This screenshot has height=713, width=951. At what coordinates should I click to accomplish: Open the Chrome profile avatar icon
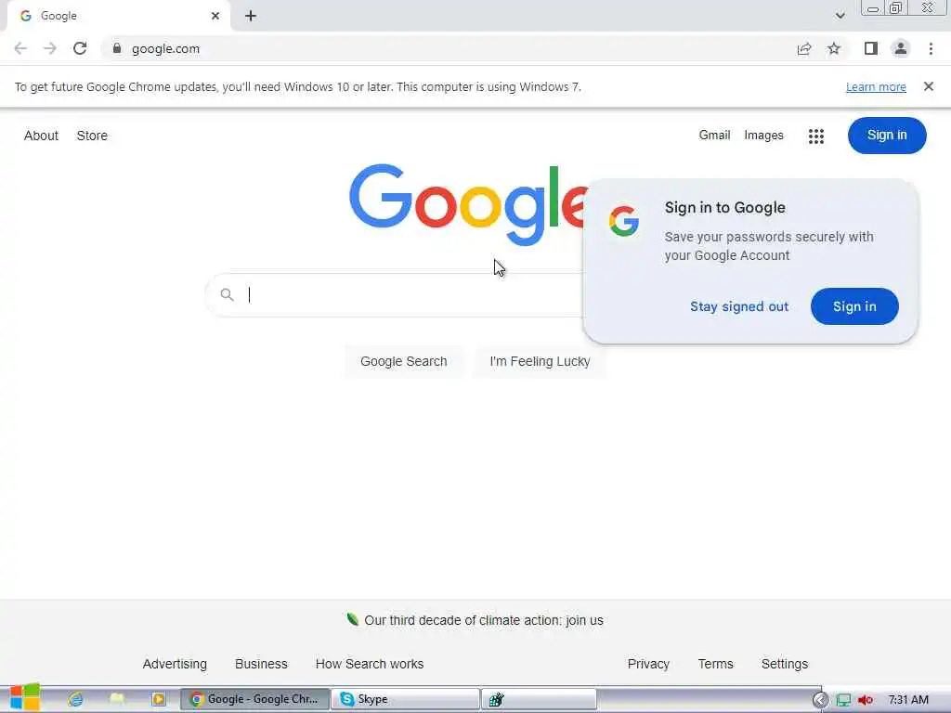(901, 48)
